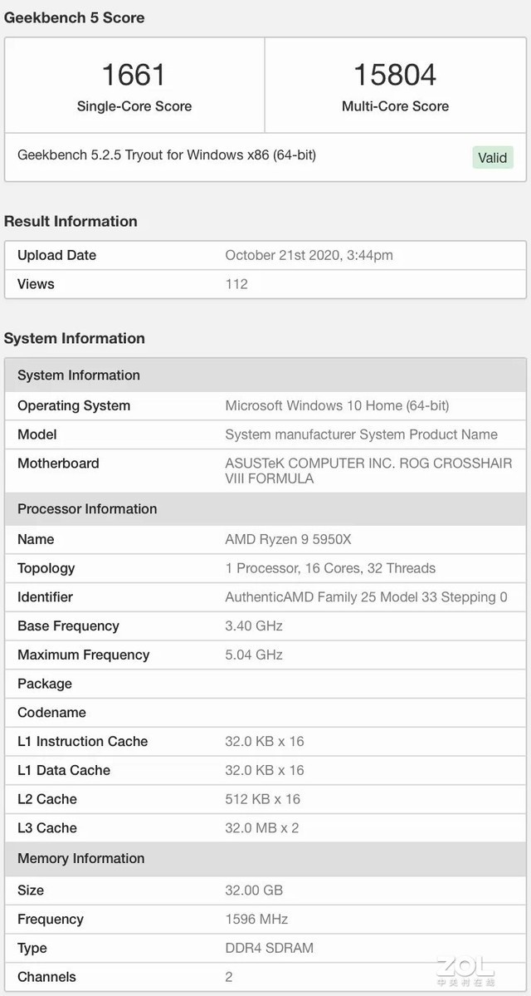The image size is (531, 996).
Task: Click the Result Information heading
Action: tap(71, 221)
